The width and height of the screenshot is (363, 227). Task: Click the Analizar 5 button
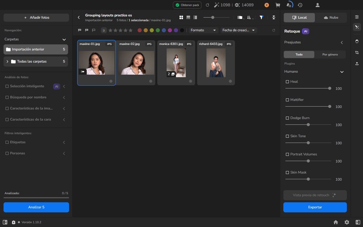(36, 207)
